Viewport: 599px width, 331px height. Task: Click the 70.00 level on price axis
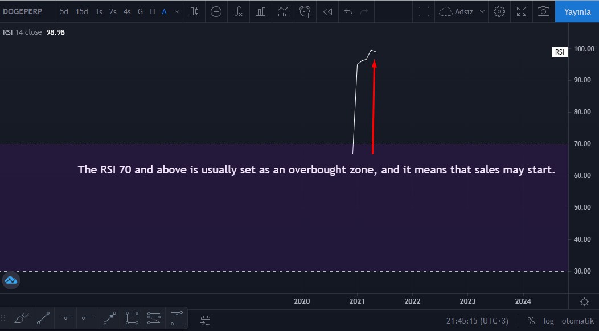click(x=582, y=143)
